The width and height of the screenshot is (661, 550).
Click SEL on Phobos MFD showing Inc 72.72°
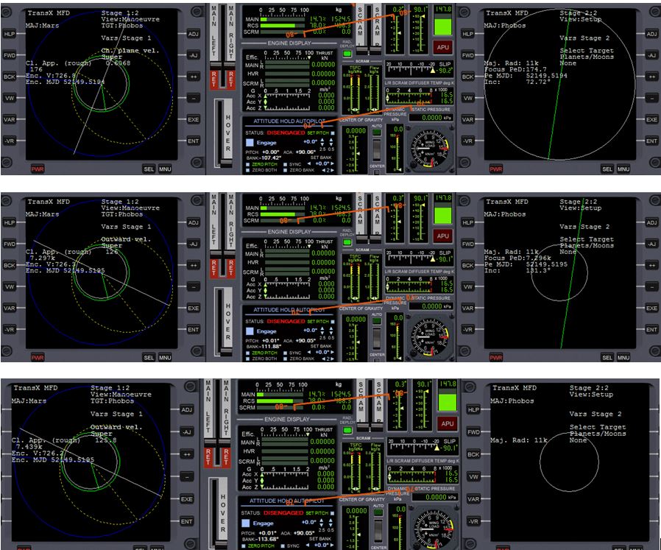coord(607,169)
